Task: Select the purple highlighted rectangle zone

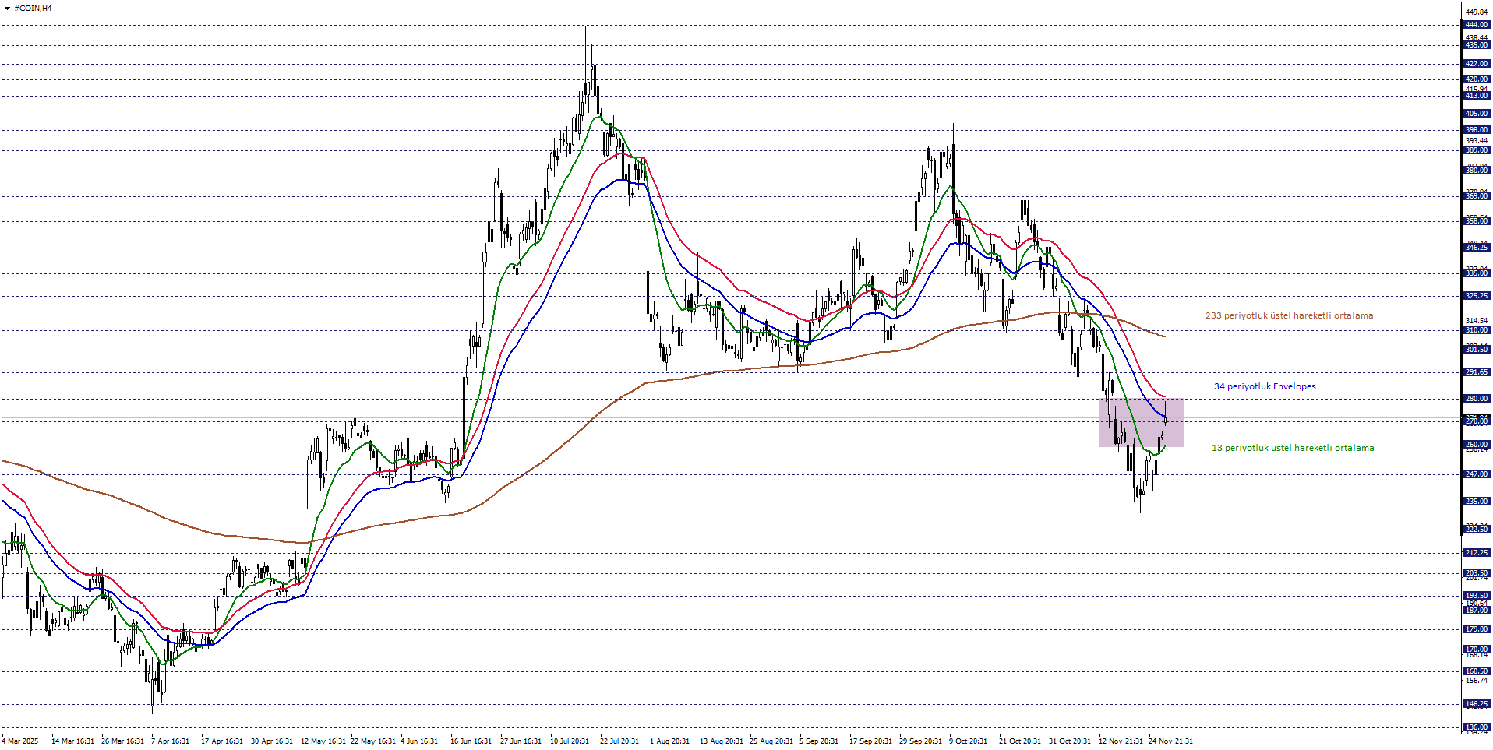Action: [x=1141, y=422]
